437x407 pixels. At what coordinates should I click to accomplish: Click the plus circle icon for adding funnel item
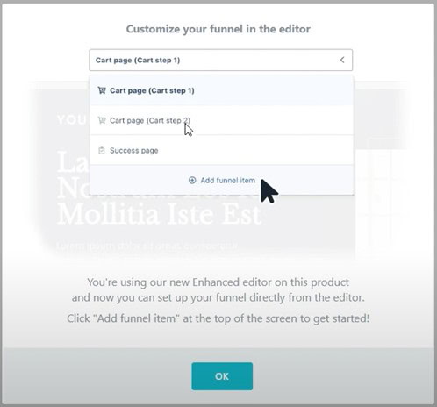click(192, 180)
